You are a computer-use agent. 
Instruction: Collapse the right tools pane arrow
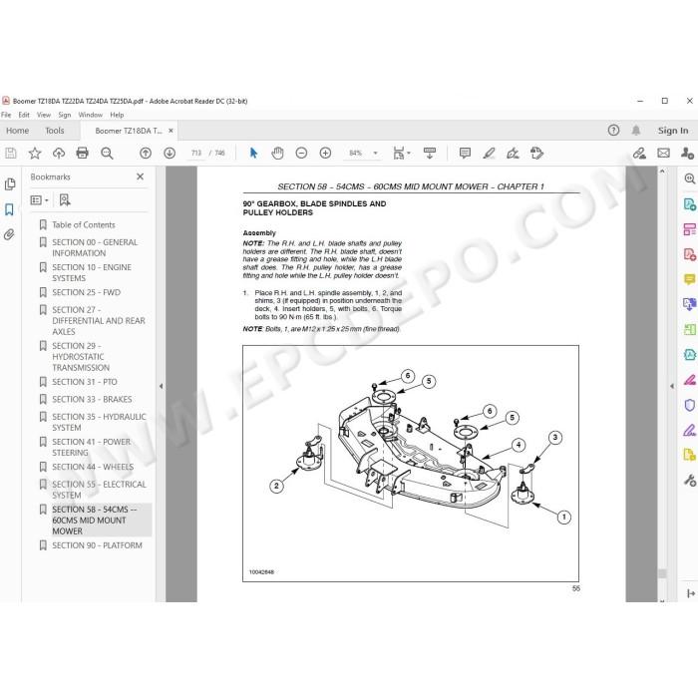pos(672,386)
